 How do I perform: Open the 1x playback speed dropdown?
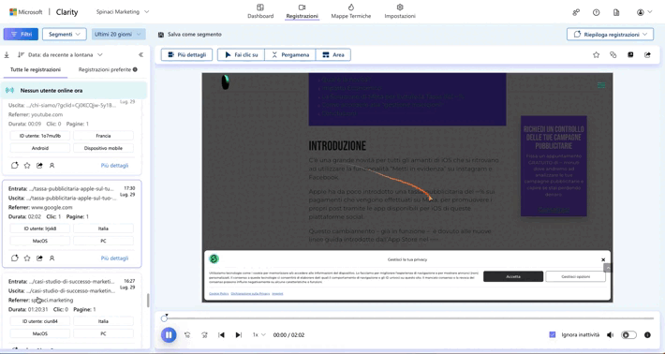259,335
